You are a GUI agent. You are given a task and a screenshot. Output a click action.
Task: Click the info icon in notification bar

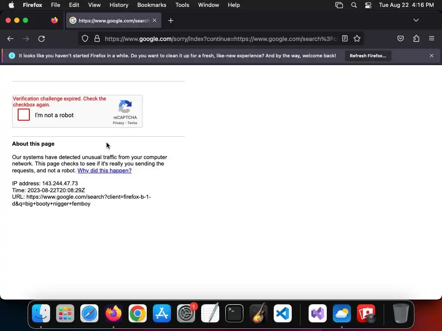(12, 56)
